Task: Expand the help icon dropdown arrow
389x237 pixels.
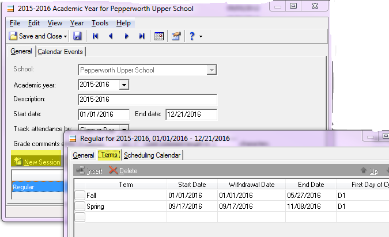Action: point(201,36)
